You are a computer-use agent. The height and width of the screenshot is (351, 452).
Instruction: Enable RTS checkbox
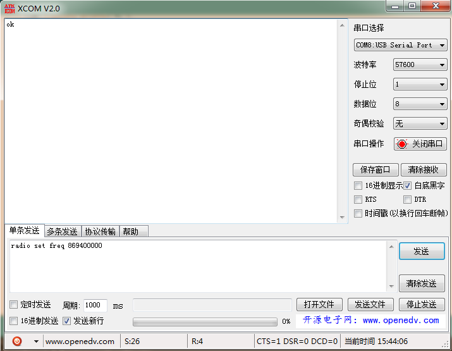point(358,199)
